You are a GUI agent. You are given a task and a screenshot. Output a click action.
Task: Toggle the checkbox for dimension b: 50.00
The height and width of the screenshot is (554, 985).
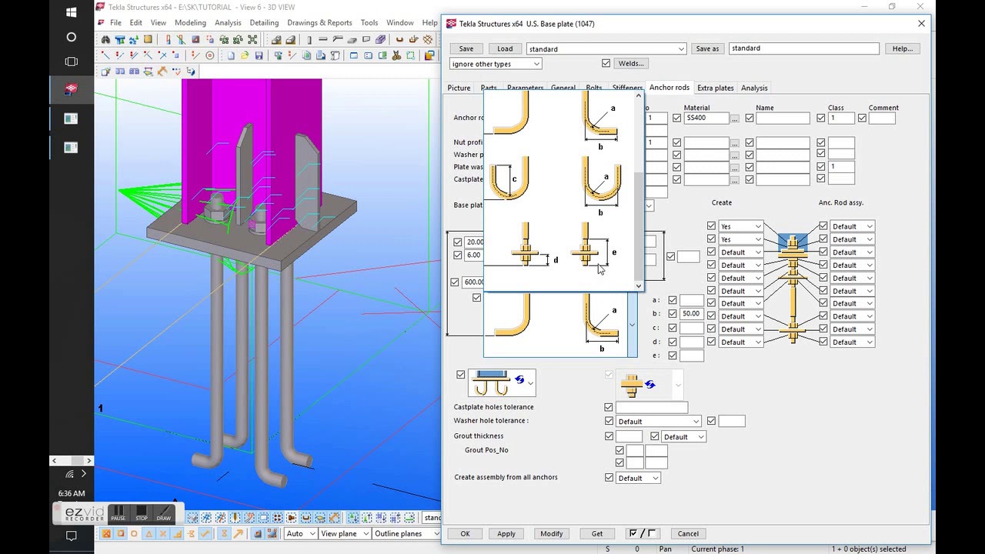[673, 314]
